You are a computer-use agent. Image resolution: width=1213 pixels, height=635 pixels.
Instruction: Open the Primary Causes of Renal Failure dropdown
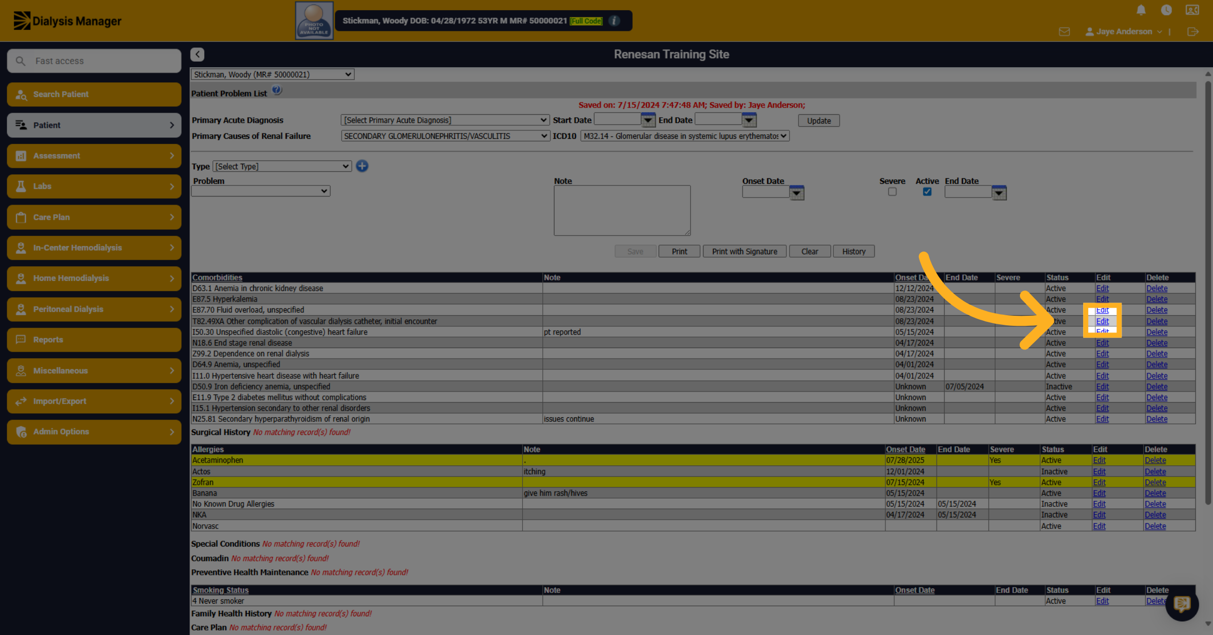coord(445,136)
